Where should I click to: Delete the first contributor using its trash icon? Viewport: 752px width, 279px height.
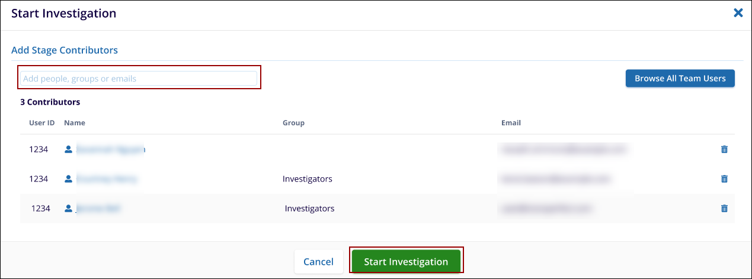[x=724, y=150]
